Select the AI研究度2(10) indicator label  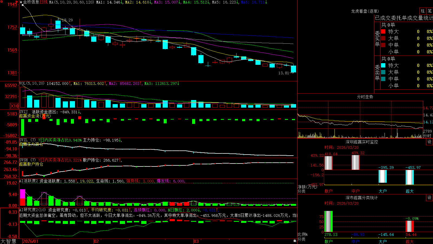[x=33, y=210]
